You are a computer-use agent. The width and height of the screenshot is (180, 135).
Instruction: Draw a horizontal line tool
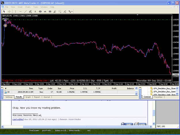click(x=20, y=12)
